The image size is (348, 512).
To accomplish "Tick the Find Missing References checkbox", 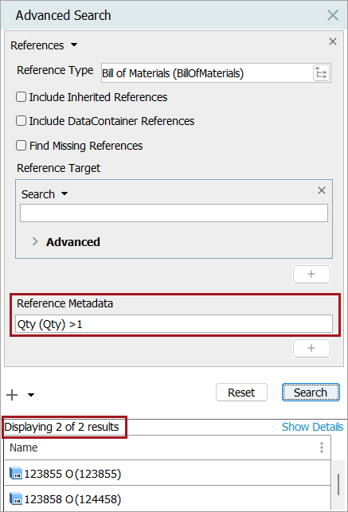I will pos(22,145).
